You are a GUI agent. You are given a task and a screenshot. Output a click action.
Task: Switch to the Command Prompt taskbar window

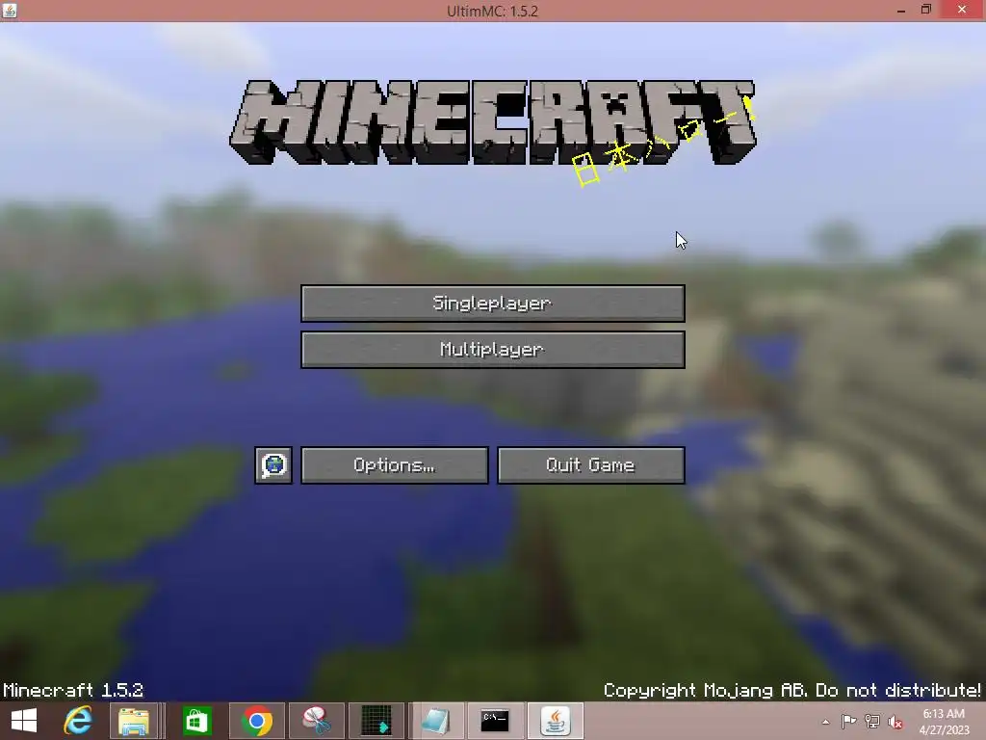[x=495, y=721]
